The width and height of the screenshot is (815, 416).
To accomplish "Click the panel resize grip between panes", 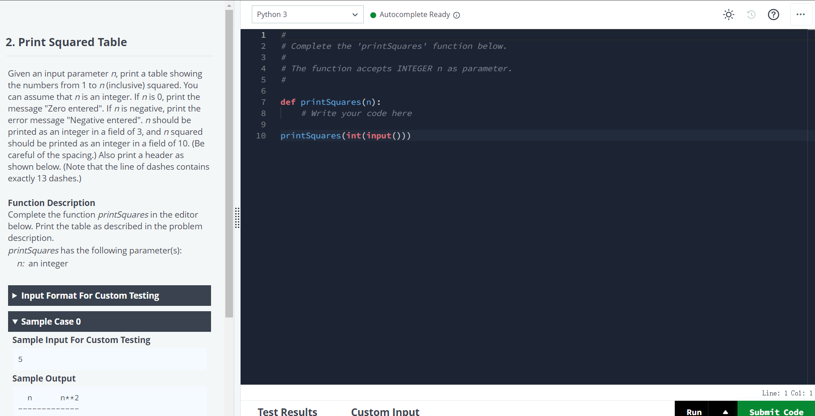I will point(237,219).
